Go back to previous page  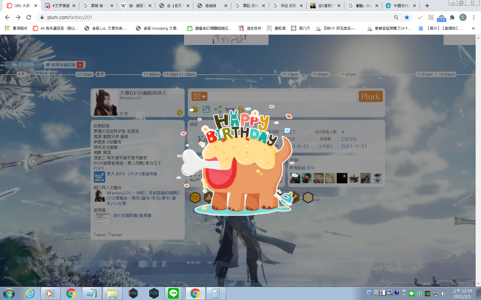click(7, 17)
